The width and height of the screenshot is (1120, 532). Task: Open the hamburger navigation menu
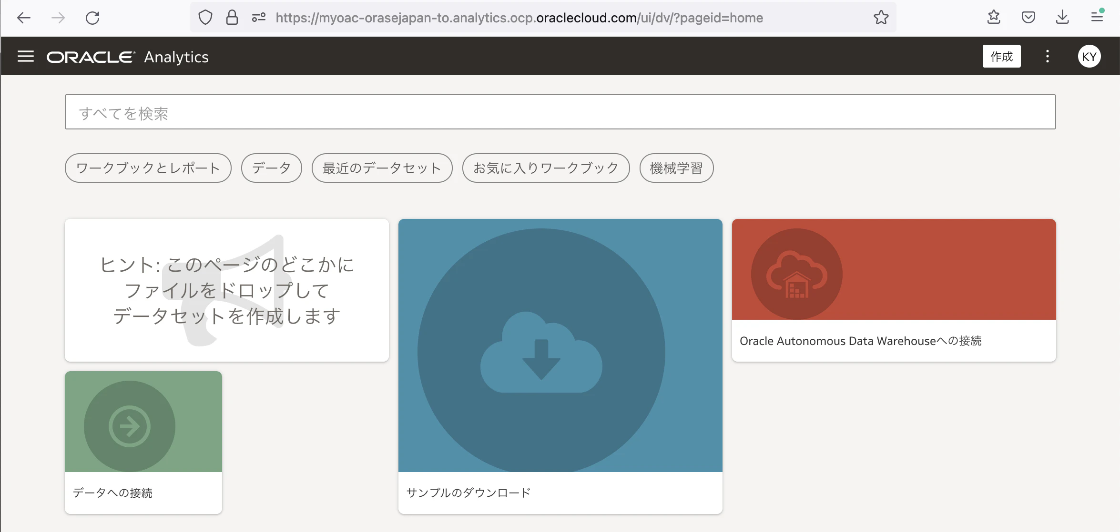(26, 57)
